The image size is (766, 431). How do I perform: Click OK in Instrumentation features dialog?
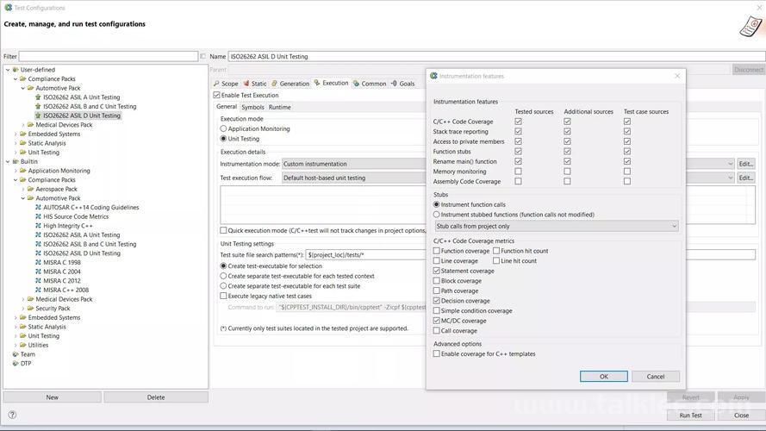point(604,377)
